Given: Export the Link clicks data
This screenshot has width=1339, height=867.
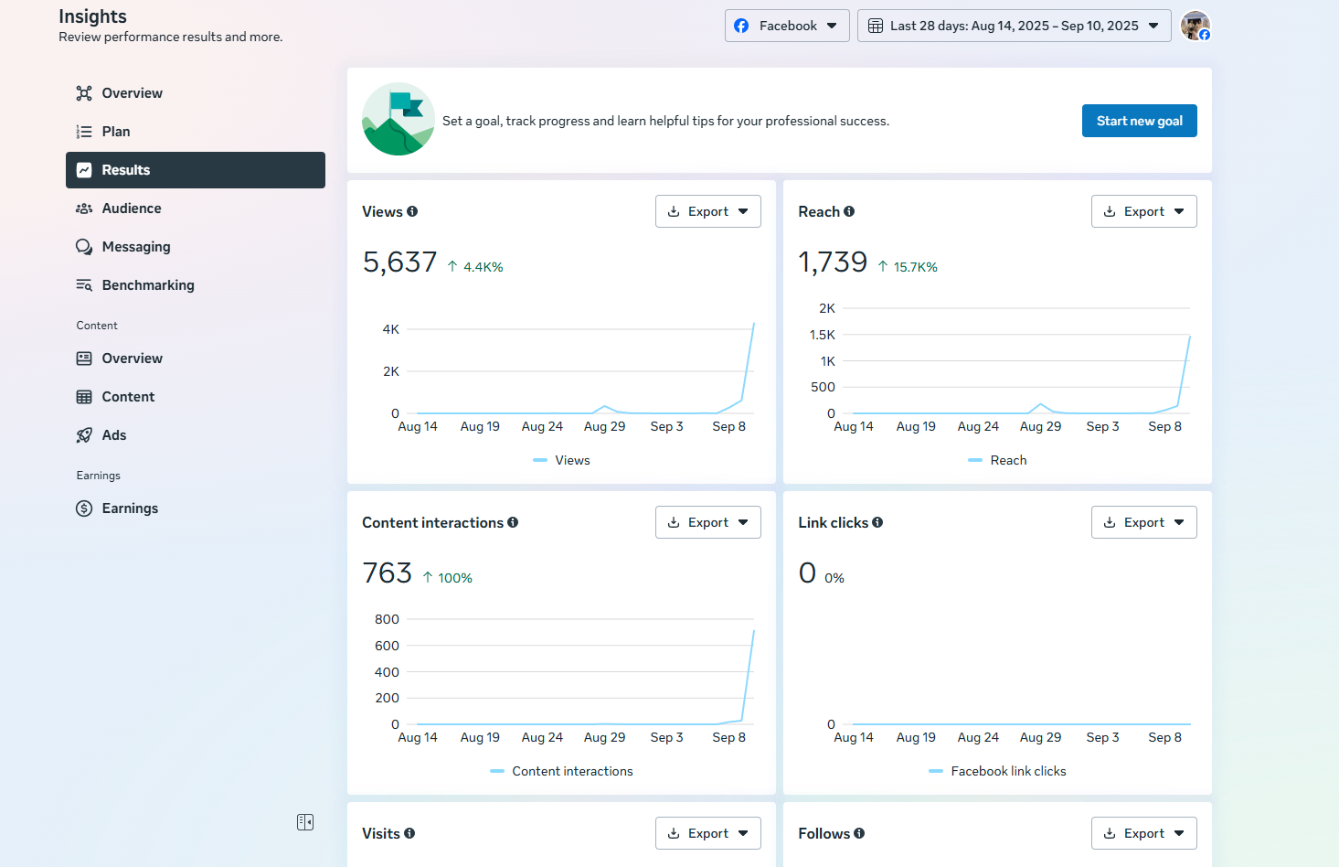Looking at the screenshot, I should click(x=1143, y=522).
